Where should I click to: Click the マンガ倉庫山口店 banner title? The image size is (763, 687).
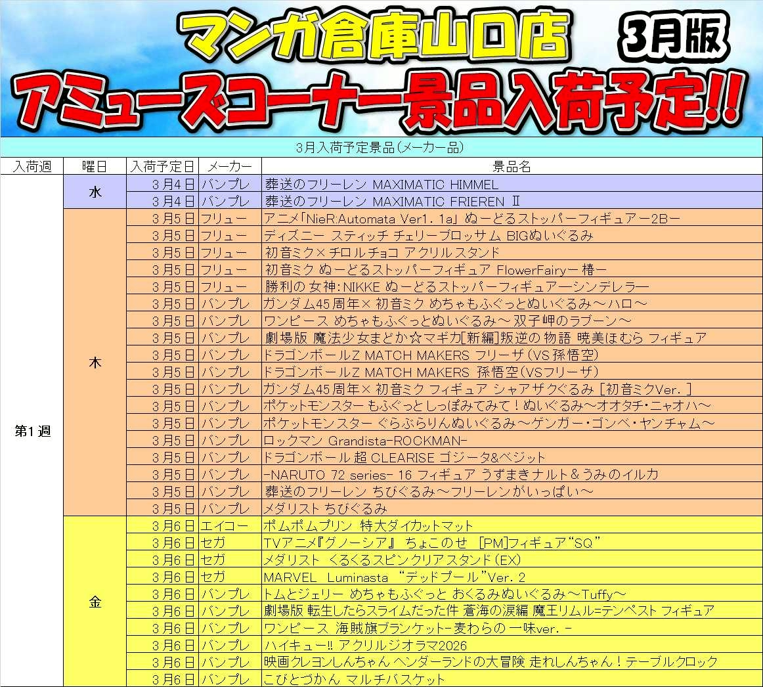(374, 37)
